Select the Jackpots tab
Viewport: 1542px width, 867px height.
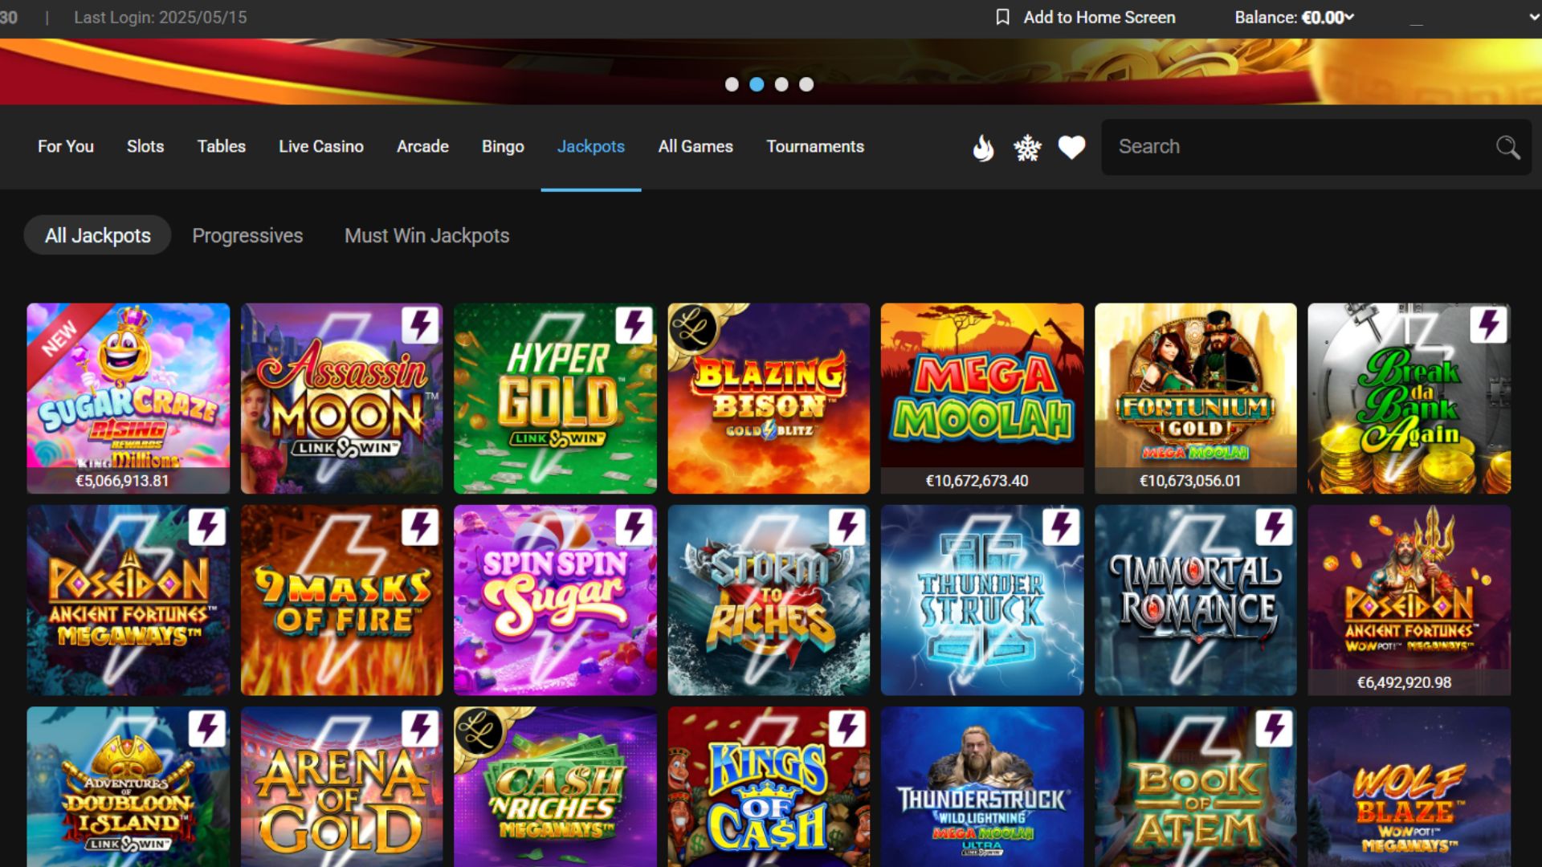[591, 147]
